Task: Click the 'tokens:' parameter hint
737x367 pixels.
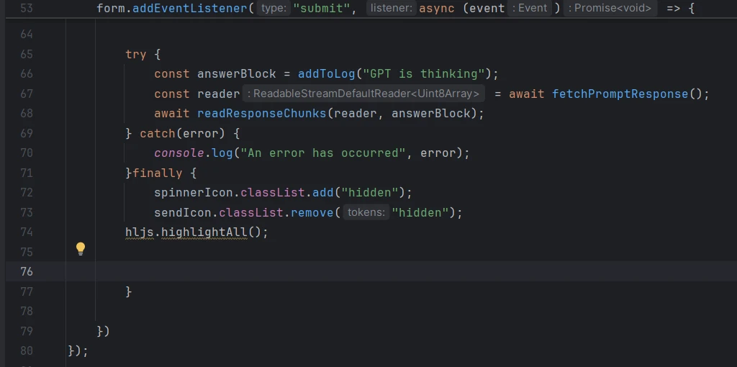Action: point(366,212)
